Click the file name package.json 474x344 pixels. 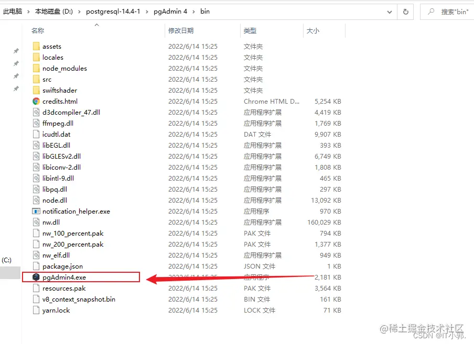click(x=62, y=267)
